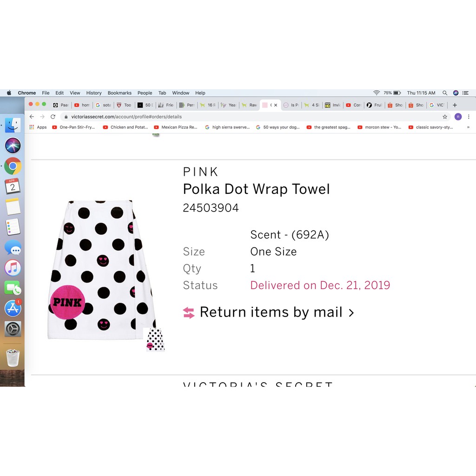This screenshot has height=476, width=476.
Task: Bookmark this page with the star icon
Action: click(445, 117)
